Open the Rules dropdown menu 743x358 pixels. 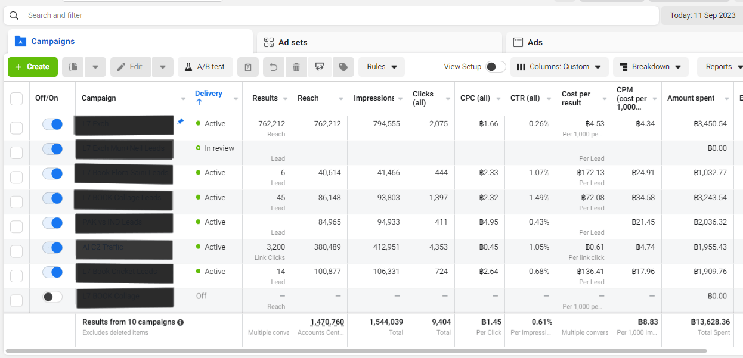pyautogui.click(x=382, y=67)
